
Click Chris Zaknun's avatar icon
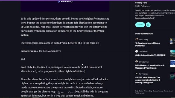[x=136, y=62]
